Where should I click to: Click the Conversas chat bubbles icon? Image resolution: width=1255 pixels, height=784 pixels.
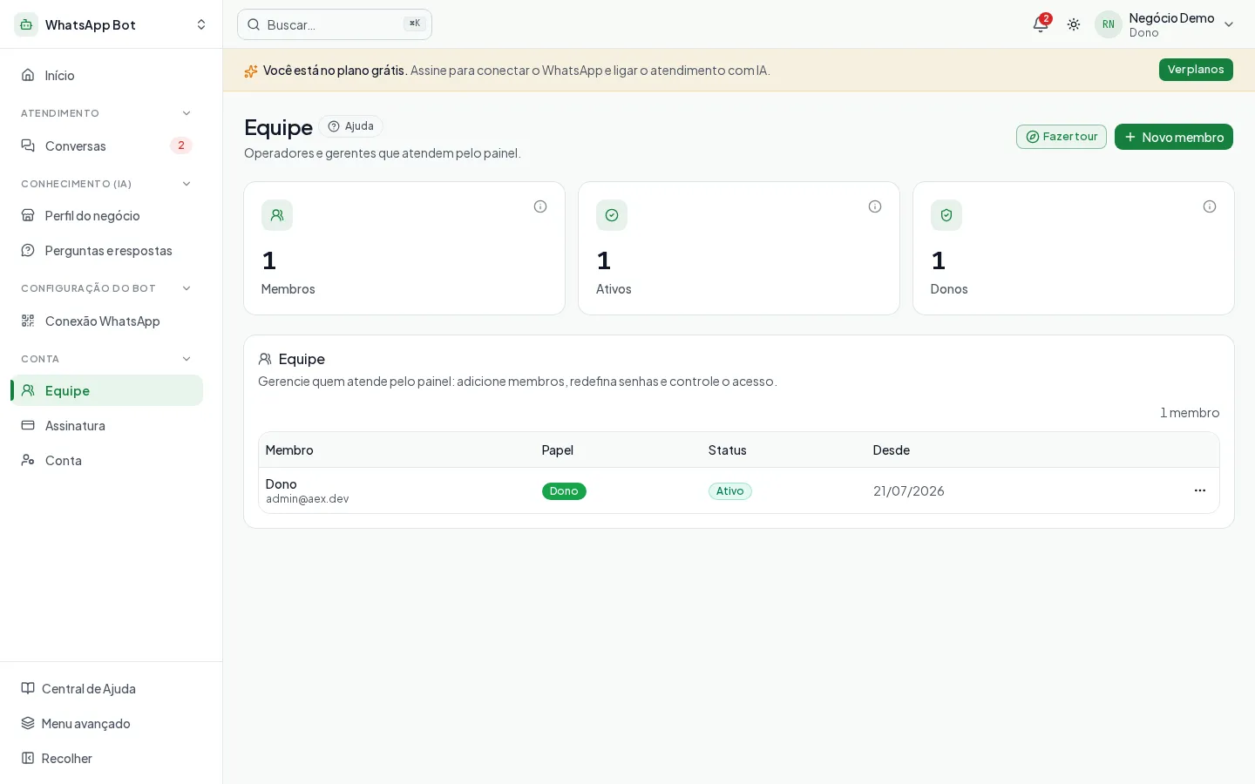coord(28,145)
